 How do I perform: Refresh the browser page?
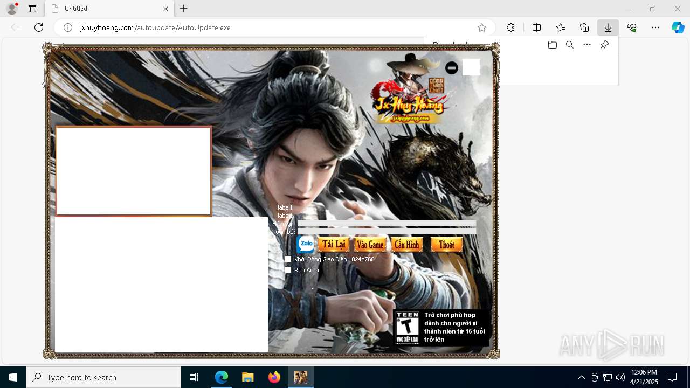[39, 27]
